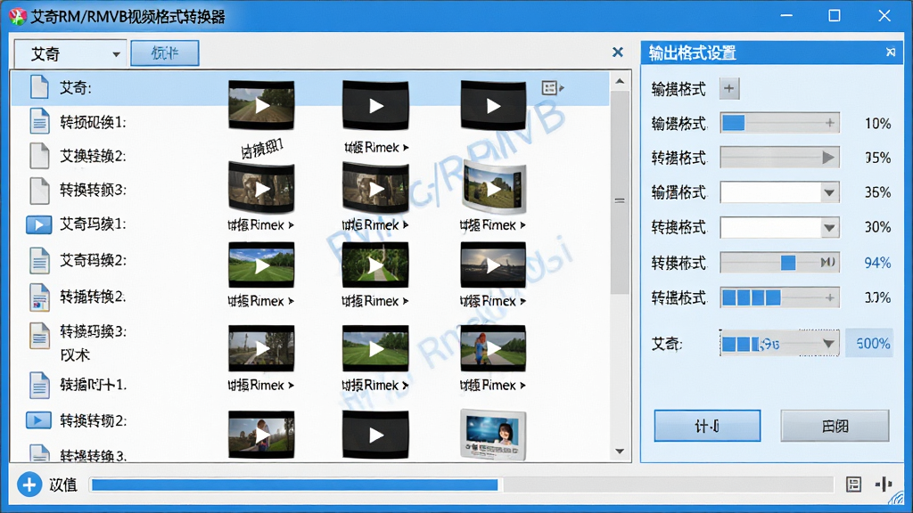Click the plus sign ending the four-block slider
913x513 pixels.
click(830, 297)
